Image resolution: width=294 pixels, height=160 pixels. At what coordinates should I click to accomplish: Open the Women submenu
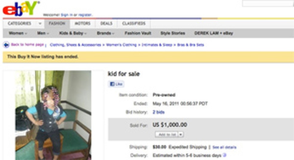tap(18, 33)
